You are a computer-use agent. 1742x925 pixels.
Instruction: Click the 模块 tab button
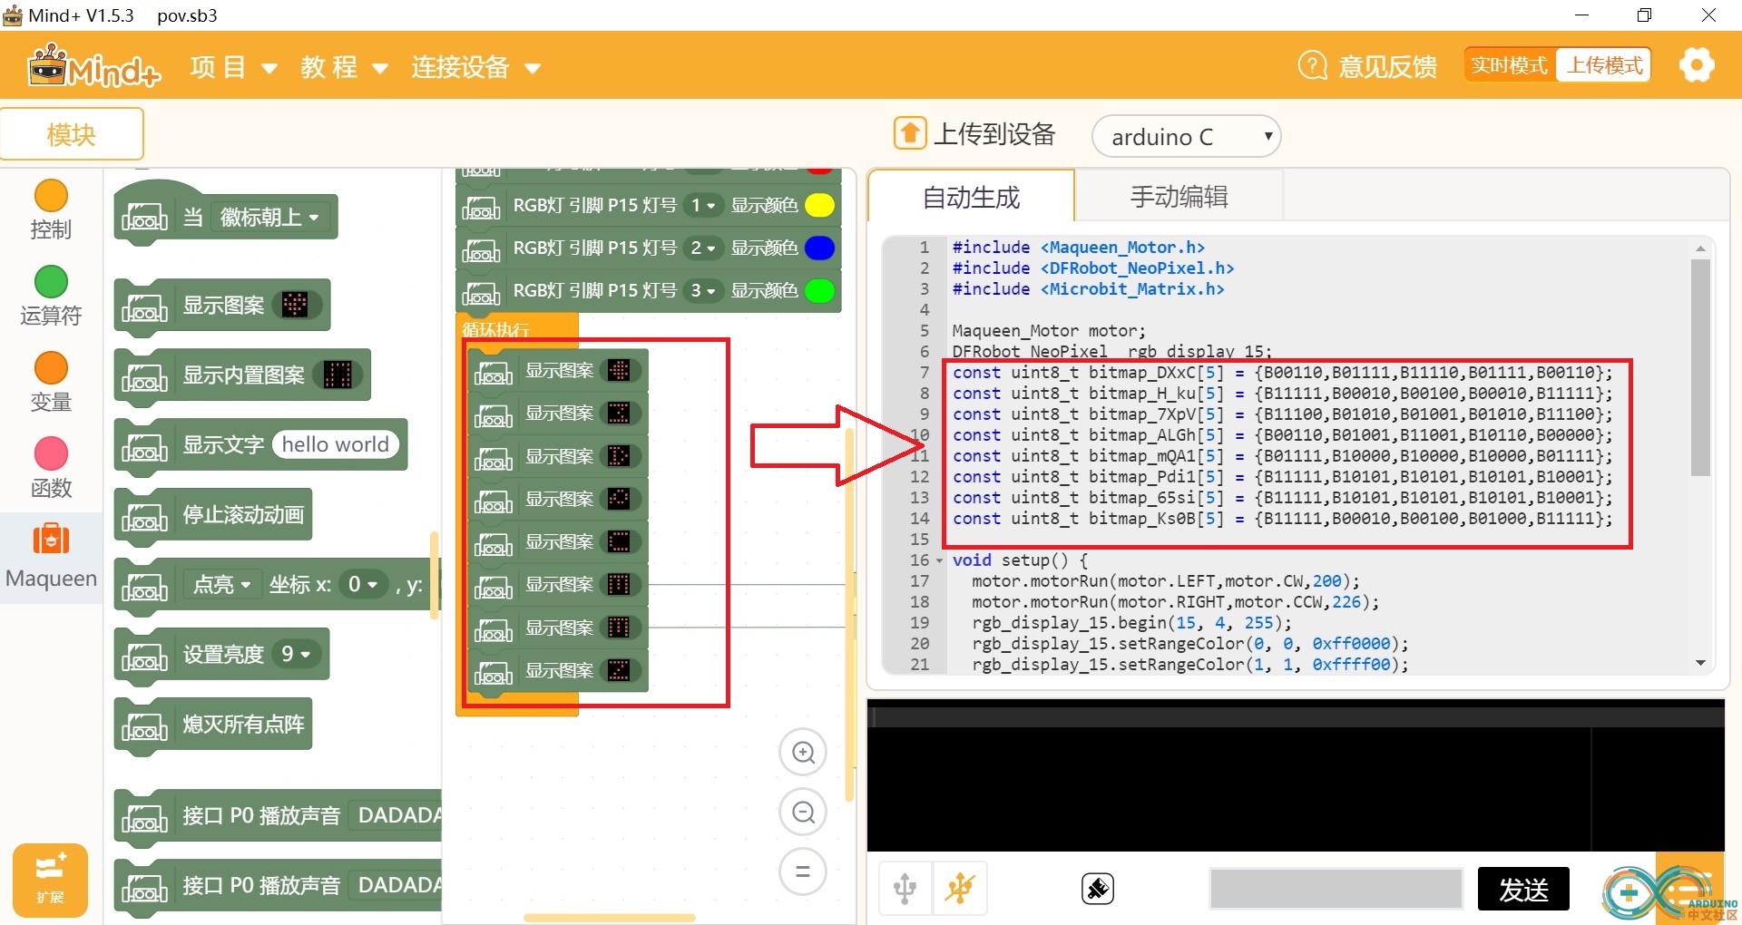click(x=72, y=134)
